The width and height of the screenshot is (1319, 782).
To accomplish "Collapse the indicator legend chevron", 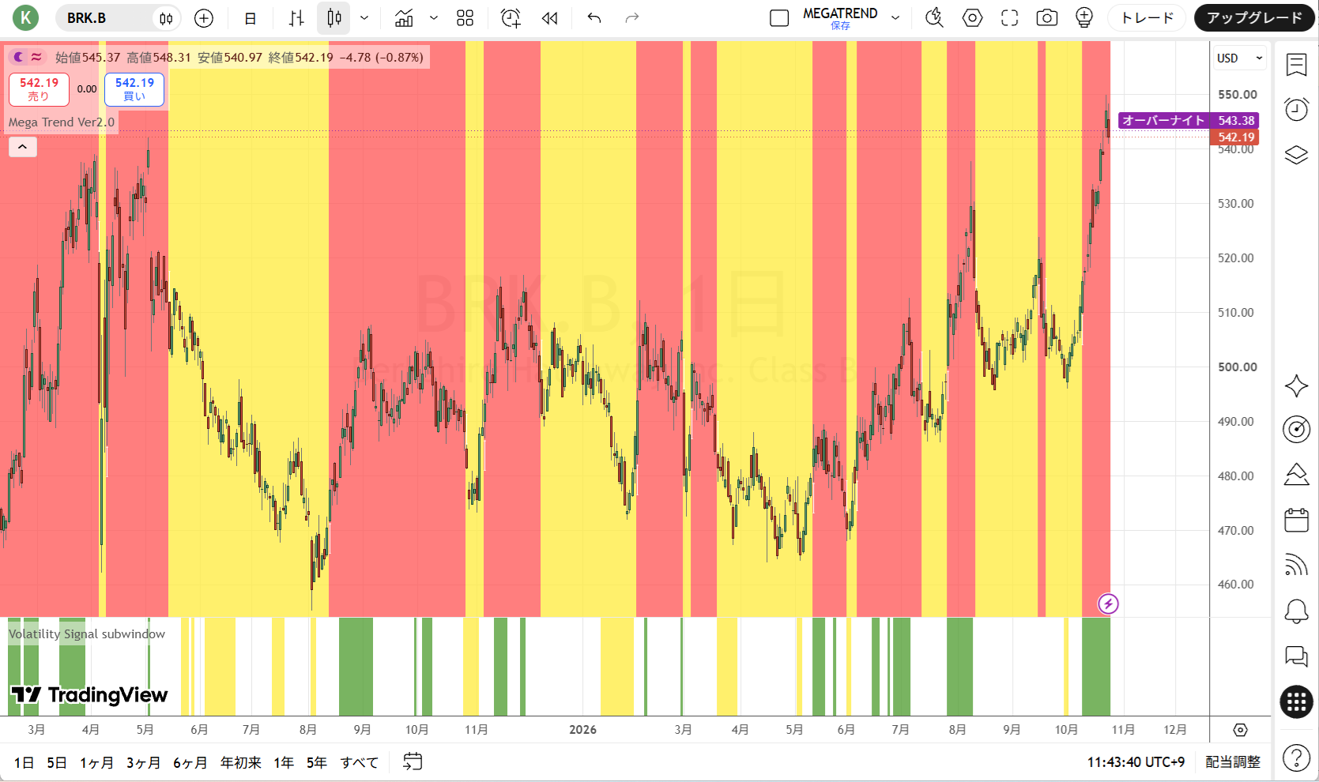I will coord(23,147).
